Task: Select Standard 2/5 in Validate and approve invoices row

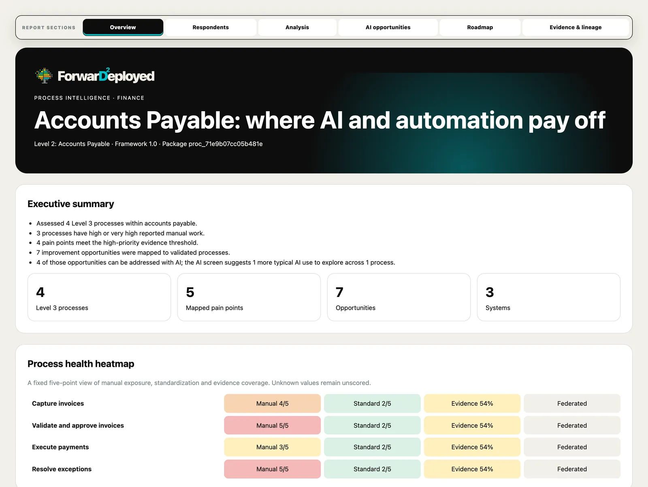Action: 372,426
